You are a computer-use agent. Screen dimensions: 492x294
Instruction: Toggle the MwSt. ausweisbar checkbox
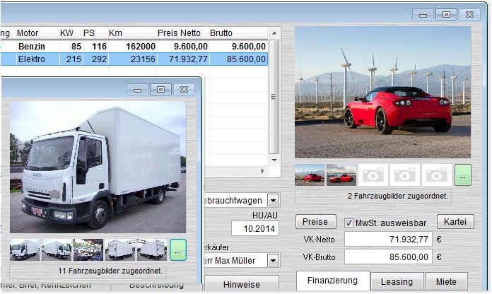(x=348, y=223)
